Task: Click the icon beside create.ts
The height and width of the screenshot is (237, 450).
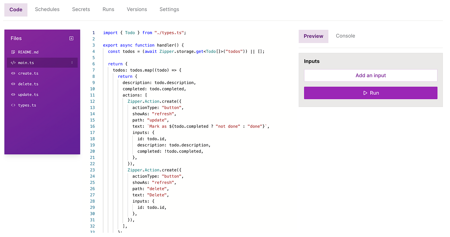Action: pos(13,73)
